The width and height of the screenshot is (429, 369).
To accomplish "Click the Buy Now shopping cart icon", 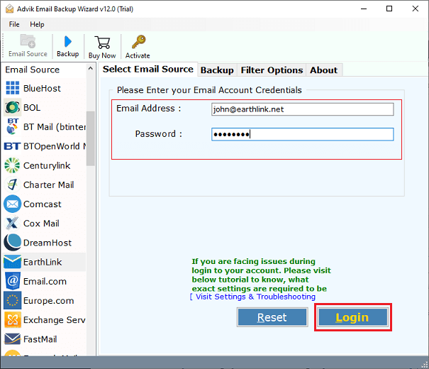I will pyautogui.click(x=102, y=43).
